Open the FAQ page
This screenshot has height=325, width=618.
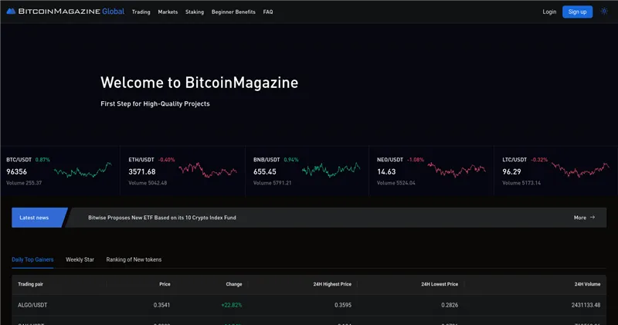(x=268, y=12)
